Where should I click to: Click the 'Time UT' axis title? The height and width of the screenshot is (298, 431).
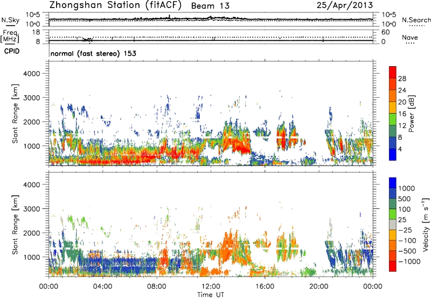point(211,295)
